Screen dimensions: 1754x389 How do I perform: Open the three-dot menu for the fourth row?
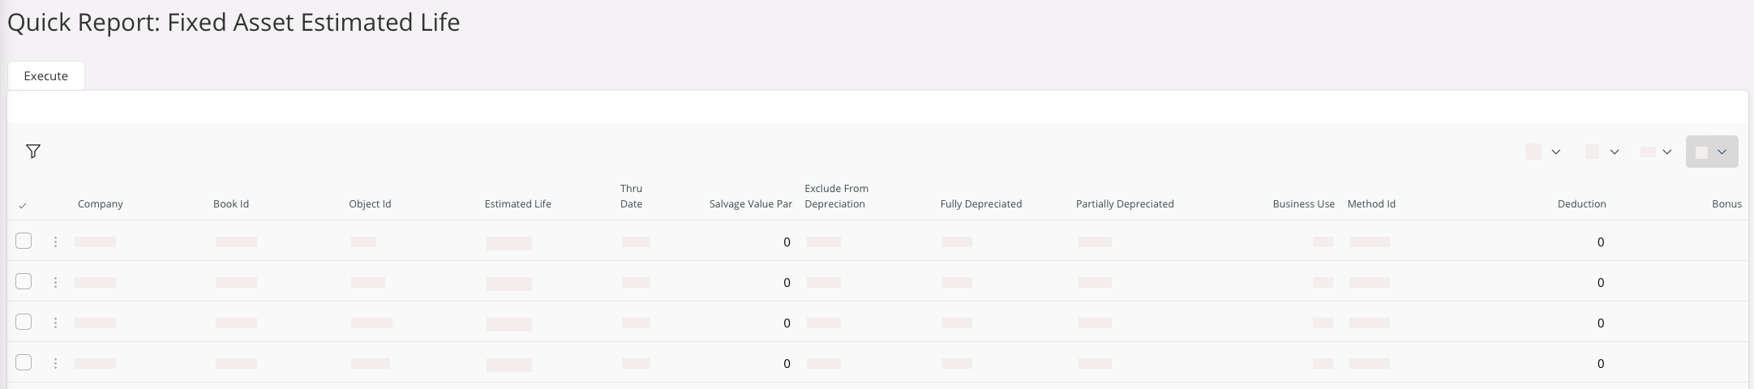coord(55,364)
